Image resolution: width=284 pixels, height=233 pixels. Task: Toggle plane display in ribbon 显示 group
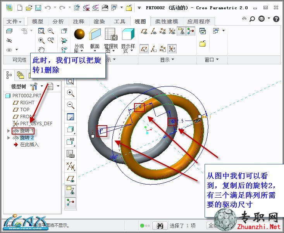144,31
